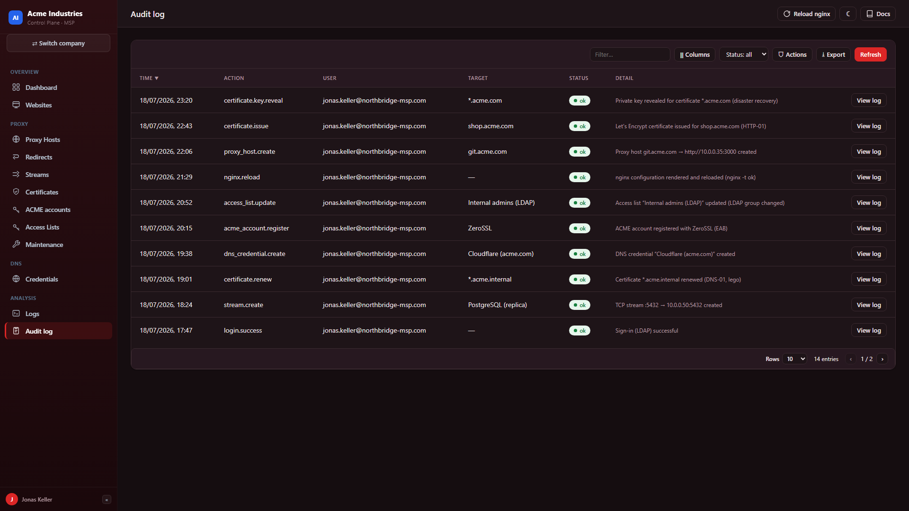View log for acme_account.register row
This screenshot has height=511, width=909.
tap(868, 228)
